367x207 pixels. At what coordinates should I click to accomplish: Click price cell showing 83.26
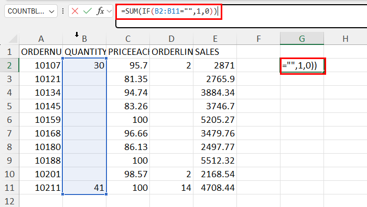[128, 106]
